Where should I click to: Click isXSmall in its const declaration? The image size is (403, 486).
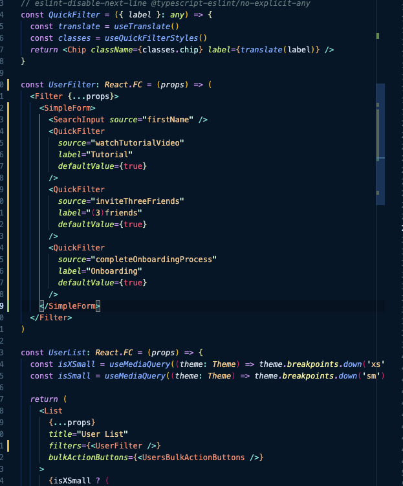(76, 364)
